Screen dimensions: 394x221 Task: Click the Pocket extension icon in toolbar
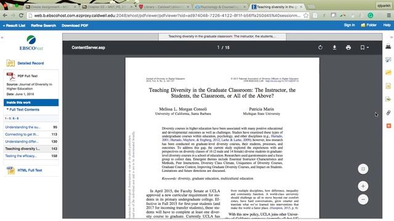point(334,15)
